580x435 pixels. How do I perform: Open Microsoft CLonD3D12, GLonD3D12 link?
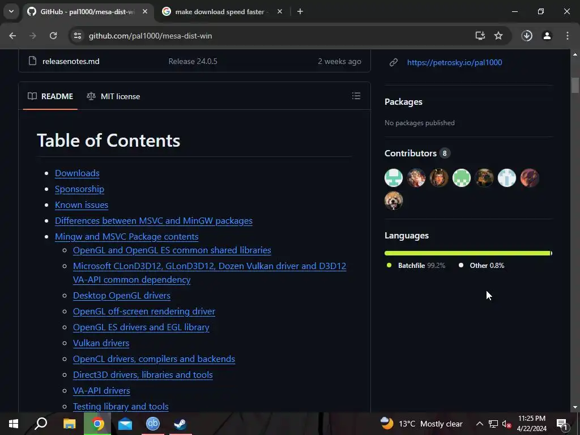click(210, 272)
